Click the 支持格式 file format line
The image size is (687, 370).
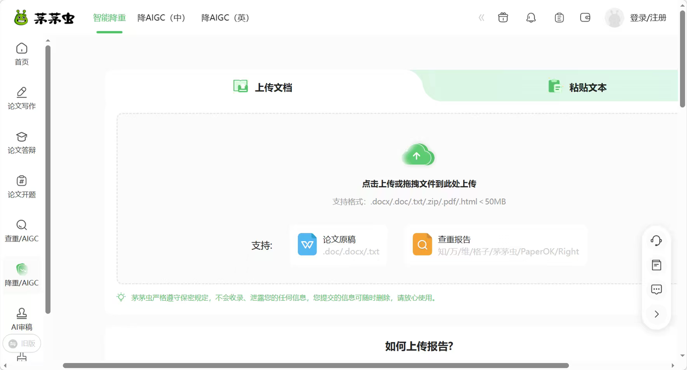pos(419,202)
